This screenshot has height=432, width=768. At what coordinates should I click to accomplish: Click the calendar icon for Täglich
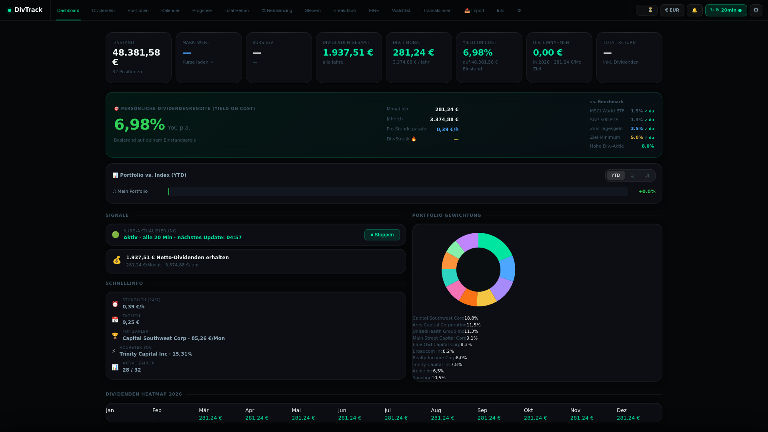point(115,320)
